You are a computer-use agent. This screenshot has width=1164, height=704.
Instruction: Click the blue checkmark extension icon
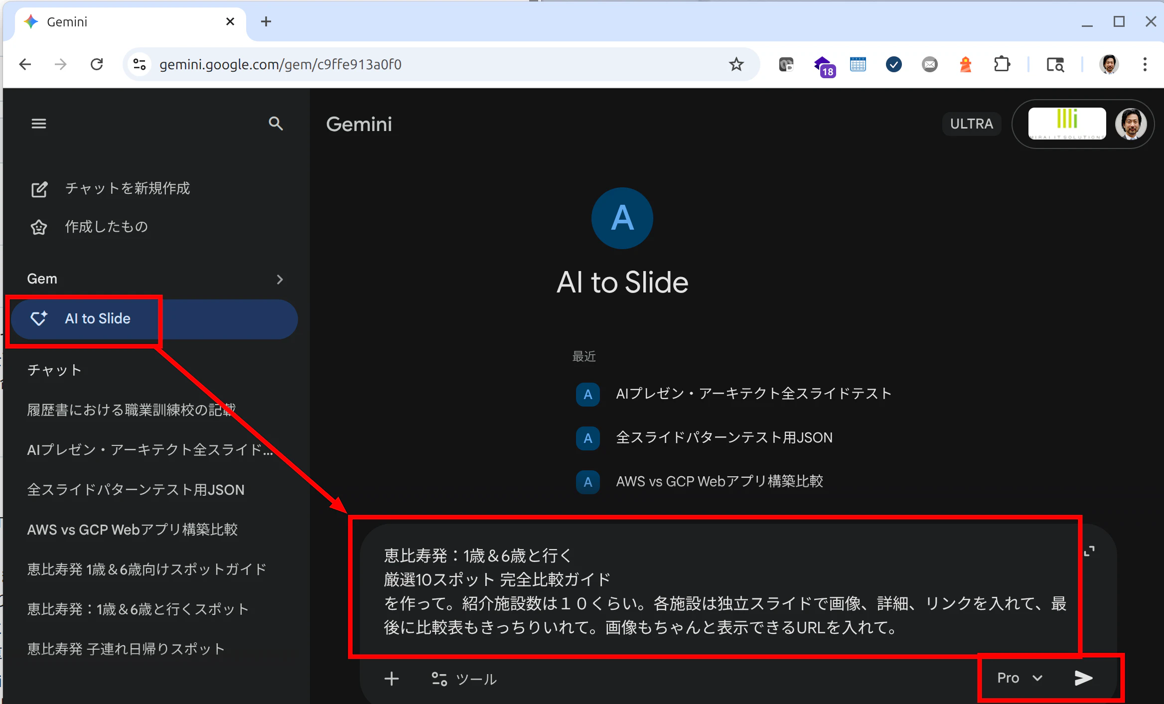(894, 64)
